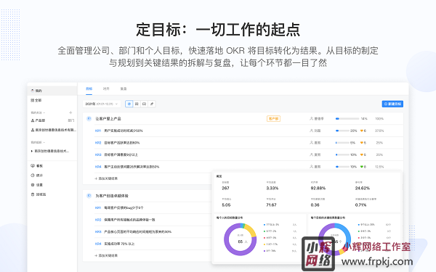Click the orange heart on first KR3 row
Viewport: 436px width, 272px height.
[362, 154]
